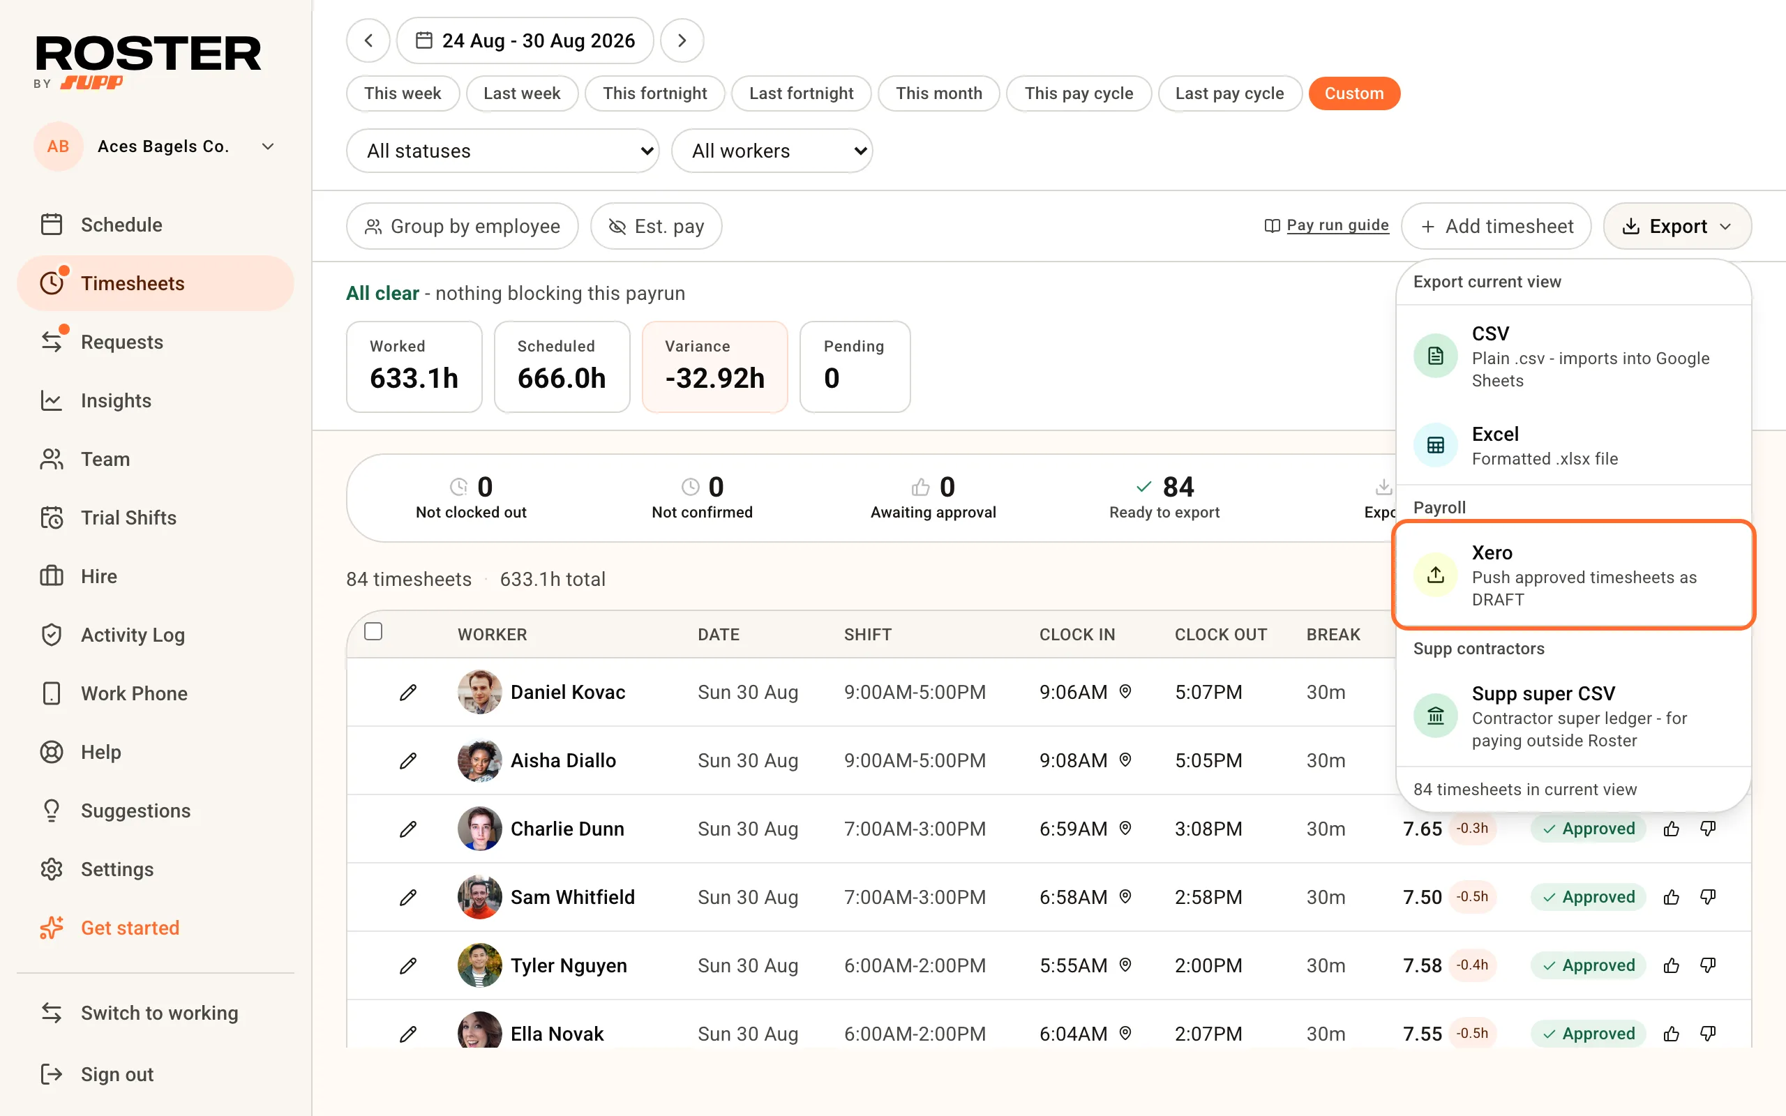This screenshot has height=1116, width=1786.
Task: Click location pin beside Daniel Kovac's 9:06AM
Action: [x=1125, y=692]
